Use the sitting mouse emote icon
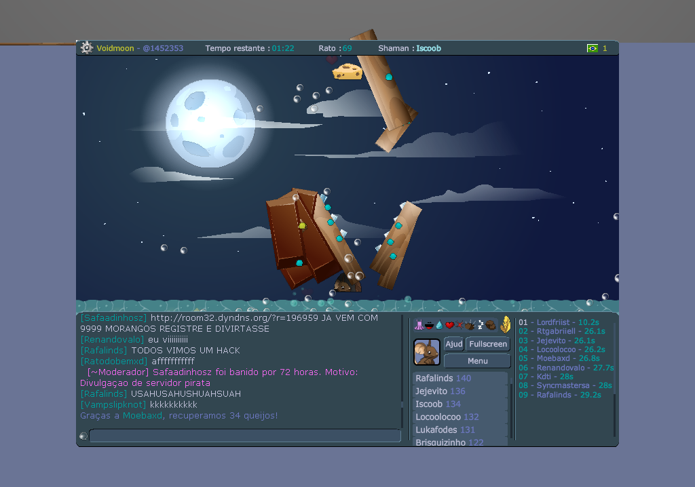This screenshot has width=695, height=487. point(490,324)
